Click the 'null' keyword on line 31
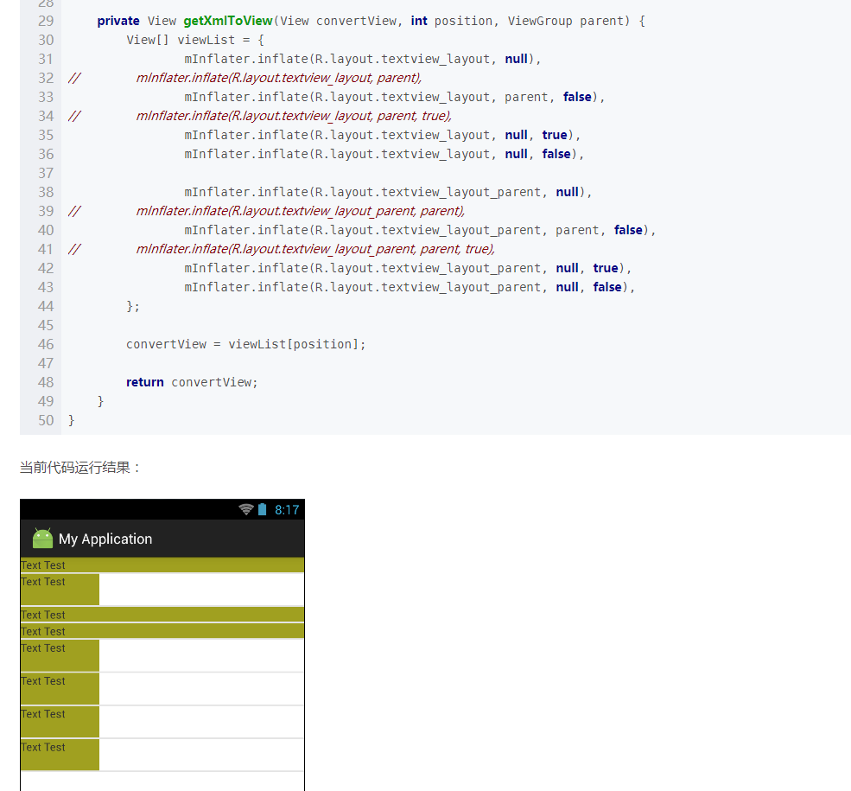 516,59
